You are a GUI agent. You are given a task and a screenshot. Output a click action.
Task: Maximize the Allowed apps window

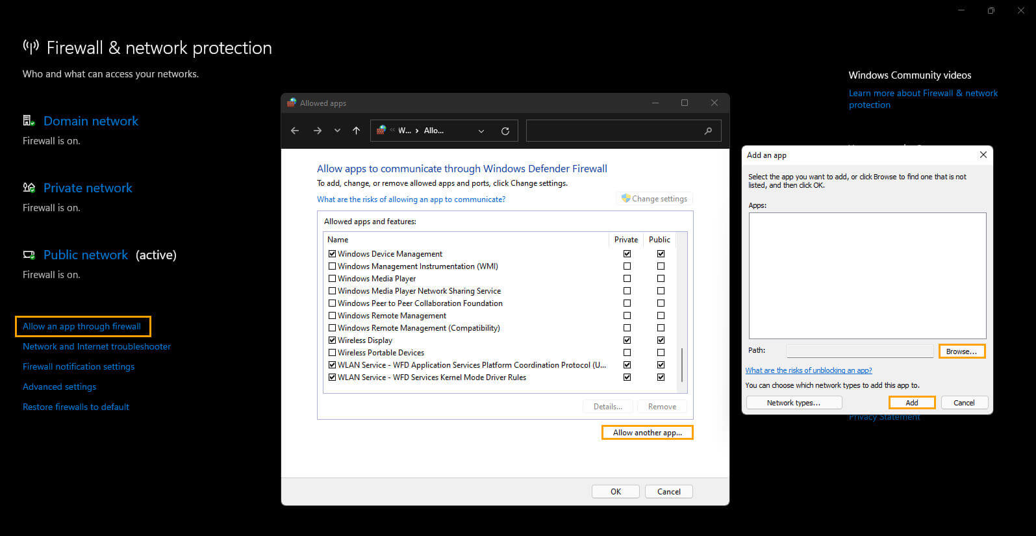tap(685, 103)
